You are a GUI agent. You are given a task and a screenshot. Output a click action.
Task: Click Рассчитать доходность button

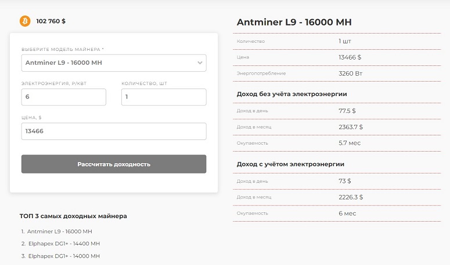114,164
